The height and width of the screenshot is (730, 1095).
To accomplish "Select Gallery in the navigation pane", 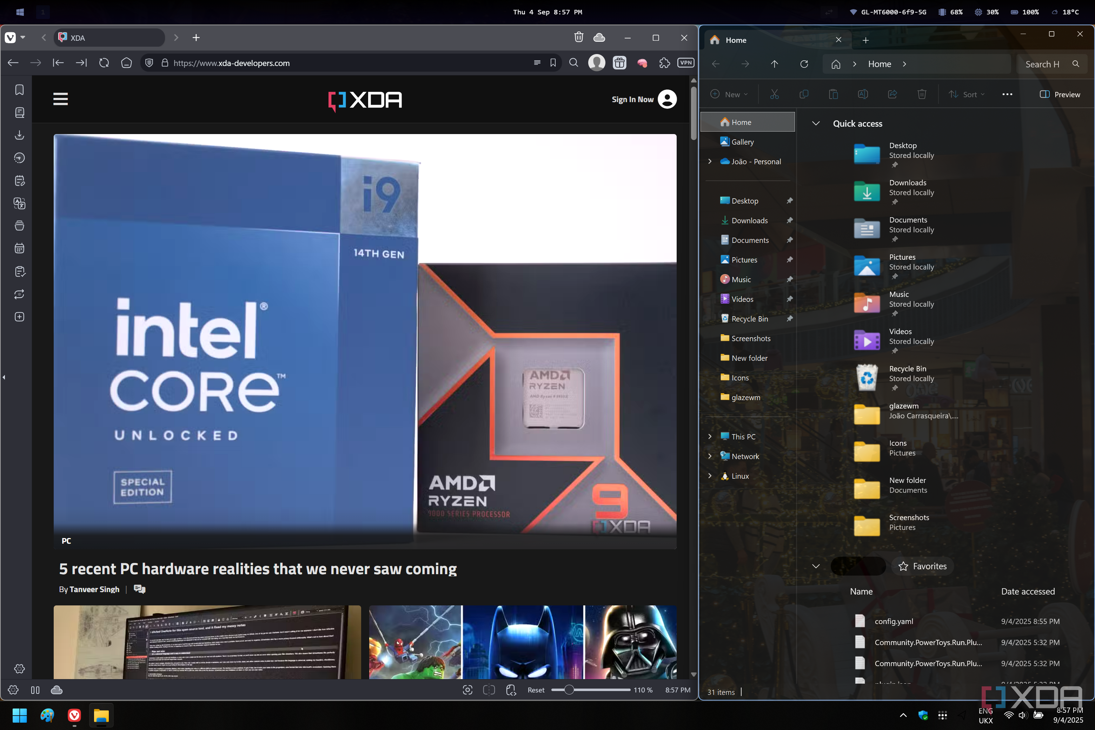I will tap(742, 142).
